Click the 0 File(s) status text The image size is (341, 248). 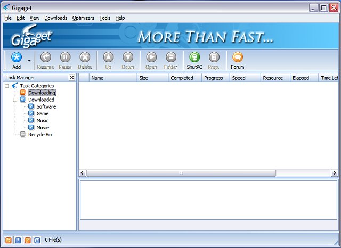pos(53,239)
